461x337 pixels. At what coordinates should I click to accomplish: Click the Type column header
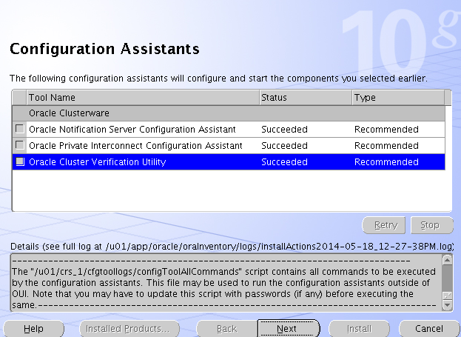398,98
